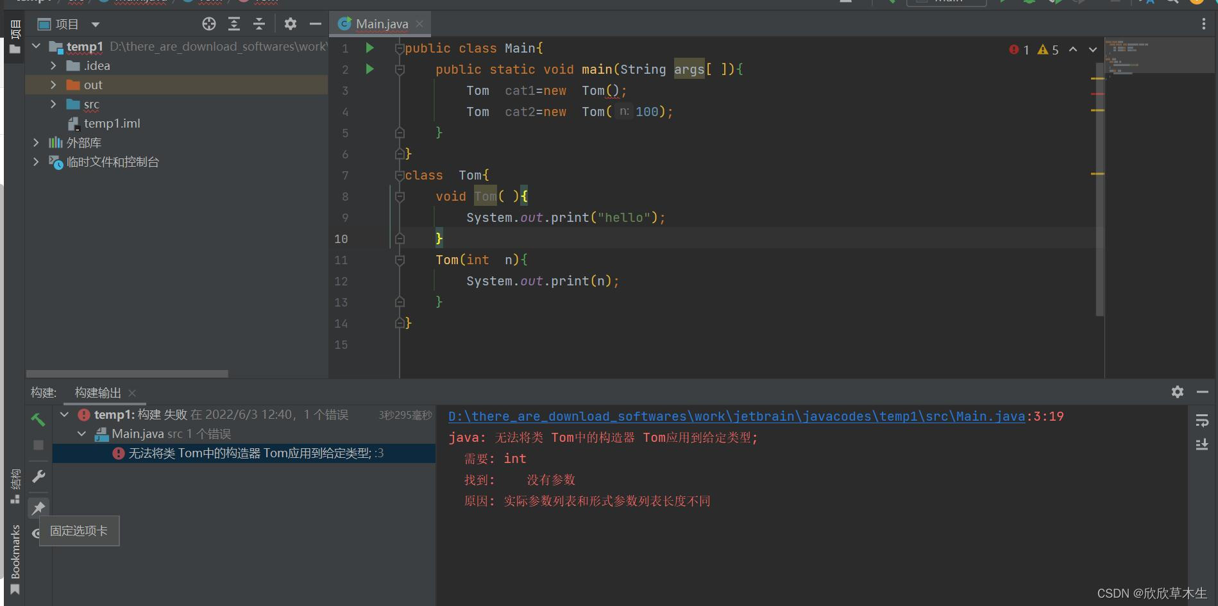Image resolution: width=1218 pixels, height=606 pixels.
Task: Toggle 固定选项卡 pin for the build tab
Action: click(38, 508)
